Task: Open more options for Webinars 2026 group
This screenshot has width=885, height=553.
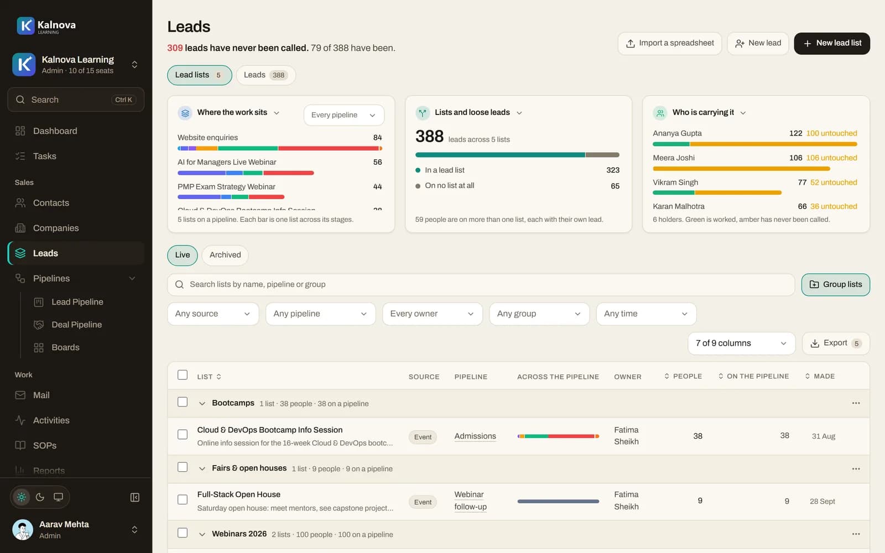Action: click(x=856, y=534)
